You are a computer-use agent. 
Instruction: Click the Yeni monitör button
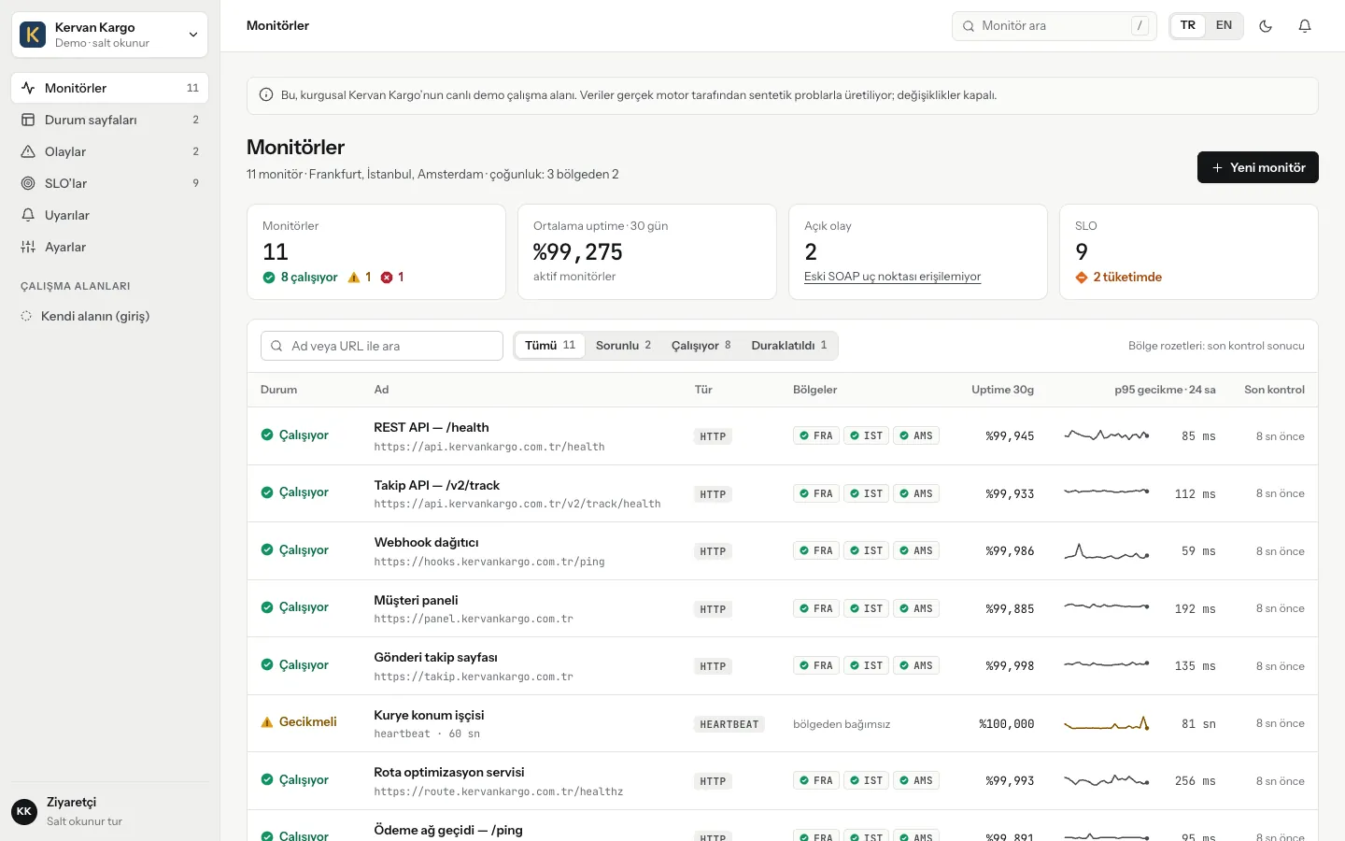tap(1257, 167)
